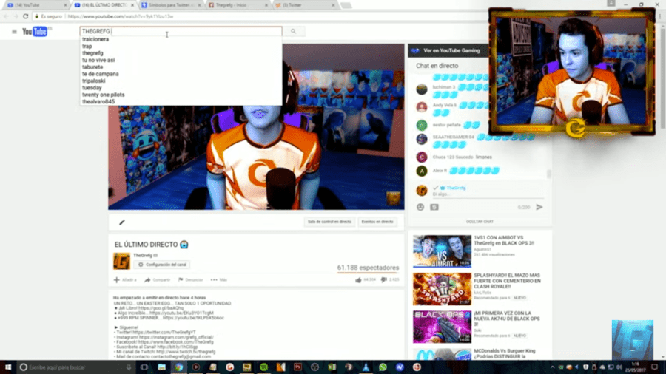
Task: Click 'Compartir' share button
Action: pos(157,280)
